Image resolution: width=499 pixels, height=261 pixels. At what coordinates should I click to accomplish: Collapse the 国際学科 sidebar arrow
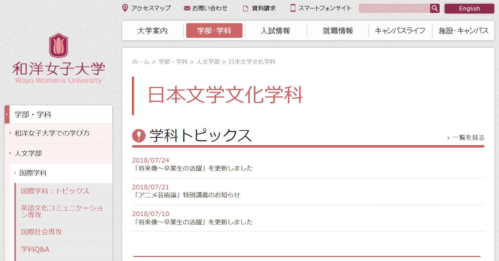tap(15, 173)
